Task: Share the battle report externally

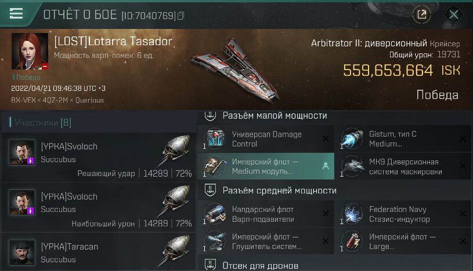Action: 422,14
